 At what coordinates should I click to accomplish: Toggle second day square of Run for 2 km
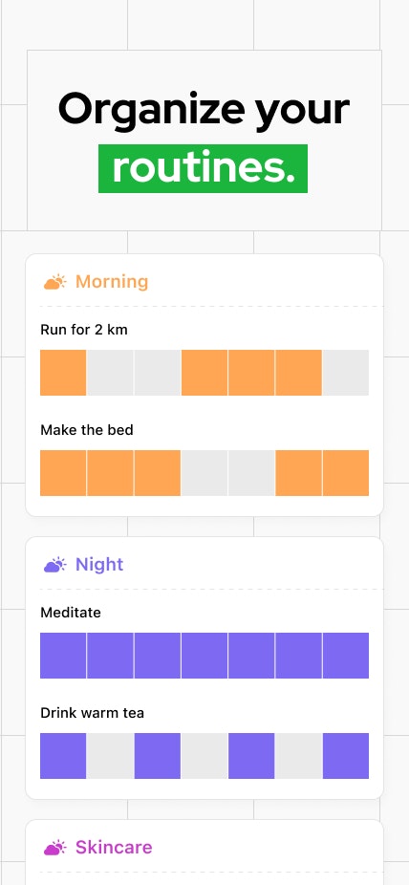point(110,373)
